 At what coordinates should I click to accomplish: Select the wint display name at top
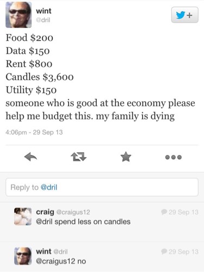click(44, 11)
